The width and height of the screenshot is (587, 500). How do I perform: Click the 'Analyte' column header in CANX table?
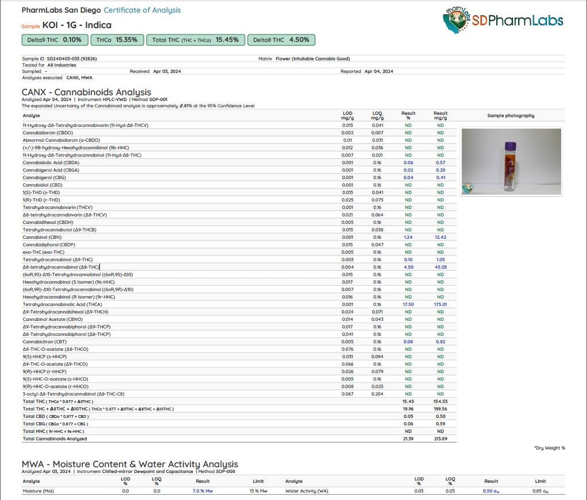(31, 115)
